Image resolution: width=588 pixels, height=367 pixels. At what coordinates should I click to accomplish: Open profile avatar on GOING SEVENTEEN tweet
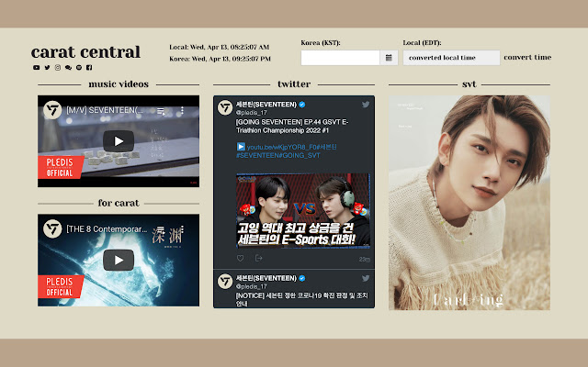(225, 108)
